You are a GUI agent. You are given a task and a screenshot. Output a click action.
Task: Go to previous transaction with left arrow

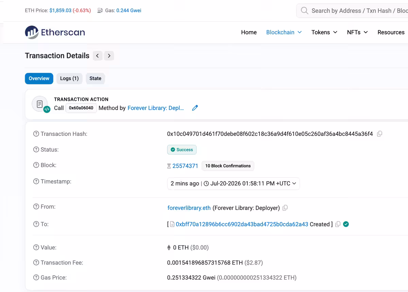[x=98, y=56]
